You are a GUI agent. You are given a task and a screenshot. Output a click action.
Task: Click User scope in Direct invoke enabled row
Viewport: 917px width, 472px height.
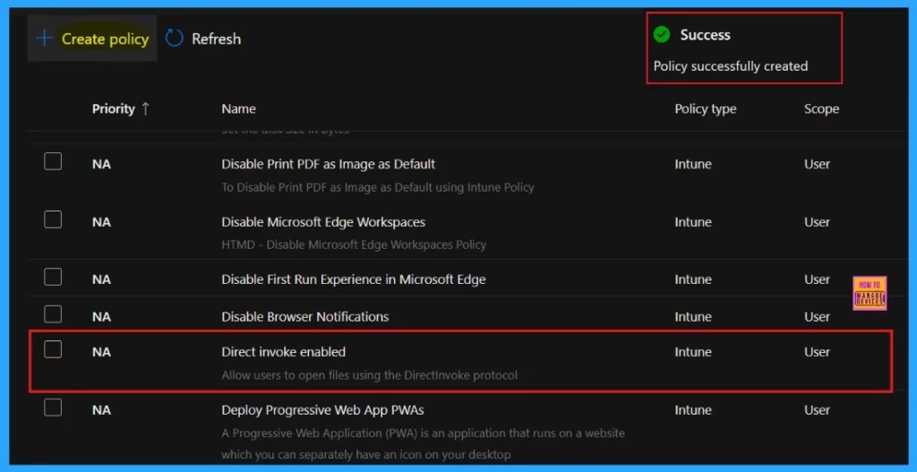817,352
